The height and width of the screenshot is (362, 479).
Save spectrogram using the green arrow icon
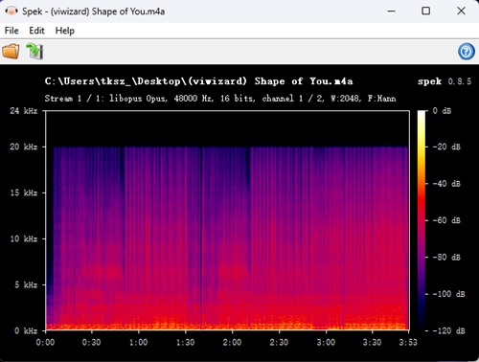point(34,52)
